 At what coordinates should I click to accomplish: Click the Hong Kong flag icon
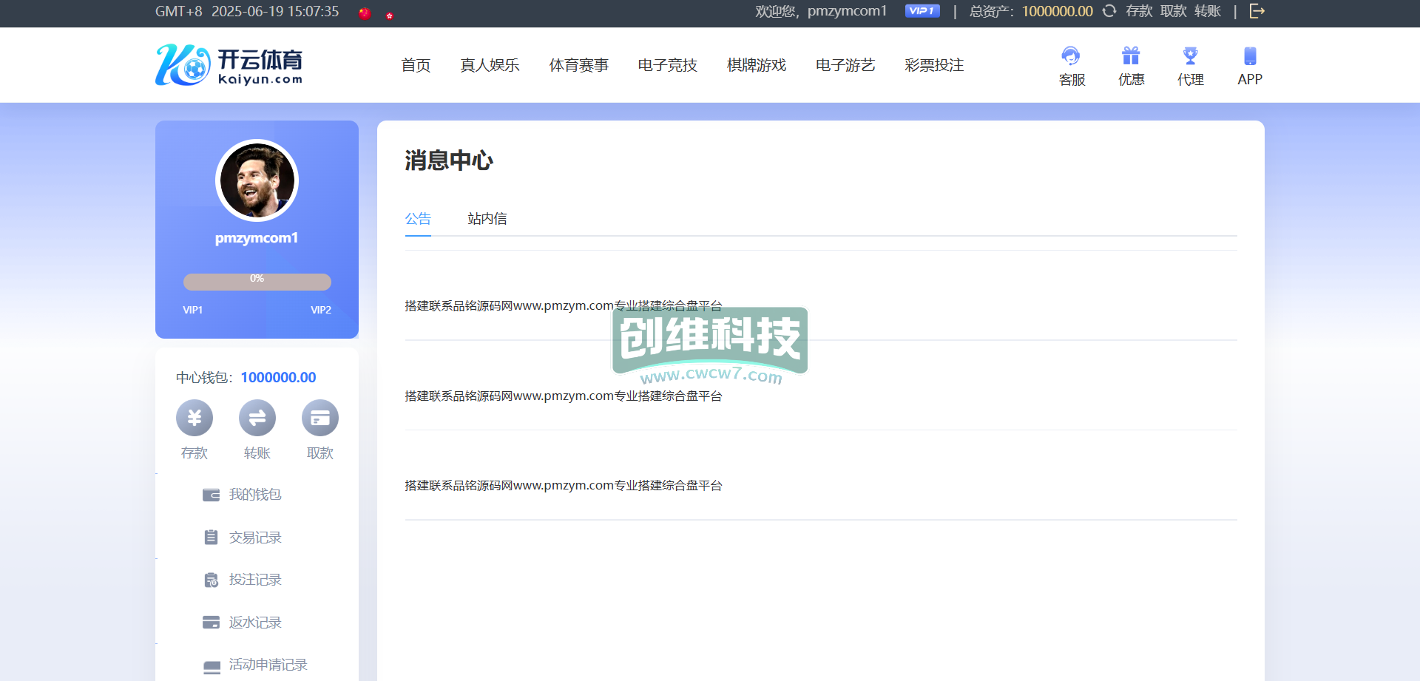390,16
